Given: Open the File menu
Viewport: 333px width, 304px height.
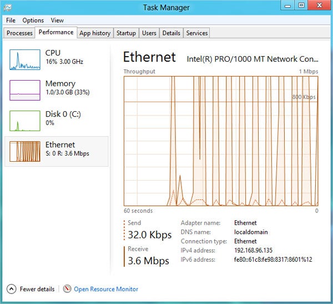Looking at the screenshot, I should click(11, 21).
